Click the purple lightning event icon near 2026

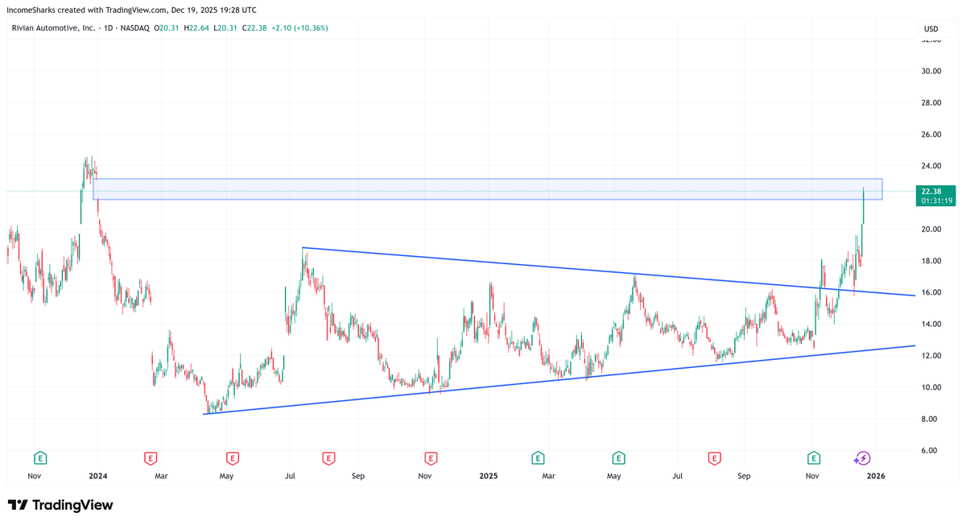point(862,458)
